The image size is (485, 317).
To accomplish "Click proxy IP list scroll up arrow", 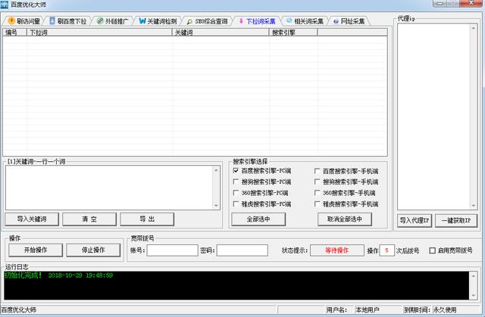I will (473, 28).
